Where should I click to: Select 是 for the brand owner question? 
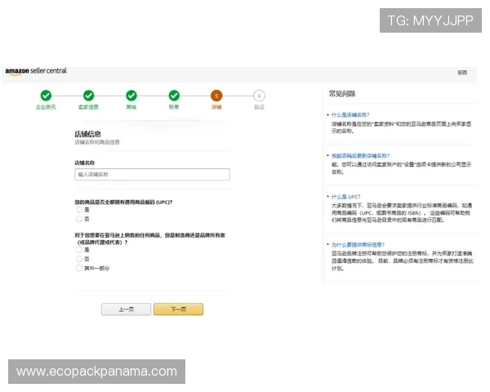coord(79,249)
